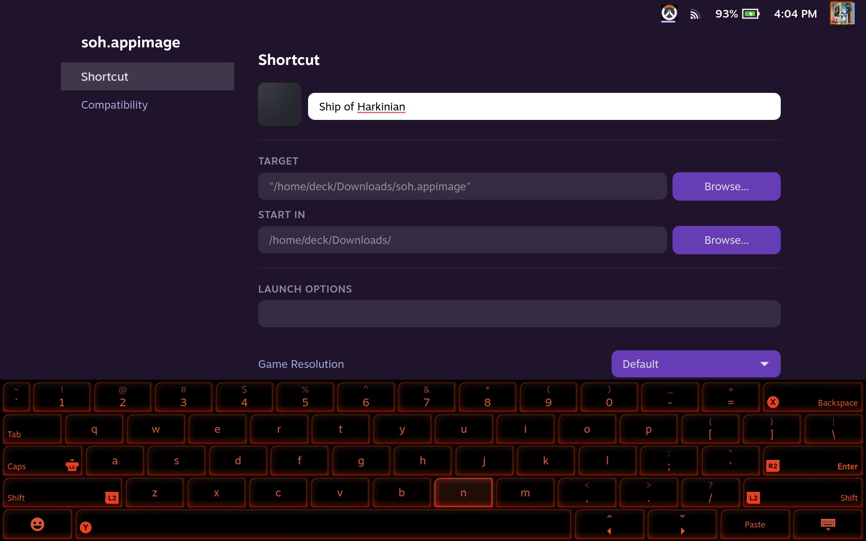This screenshot has height=541, width=866.
Task: Tap the e key on keyboard
Action: point(217,429)
